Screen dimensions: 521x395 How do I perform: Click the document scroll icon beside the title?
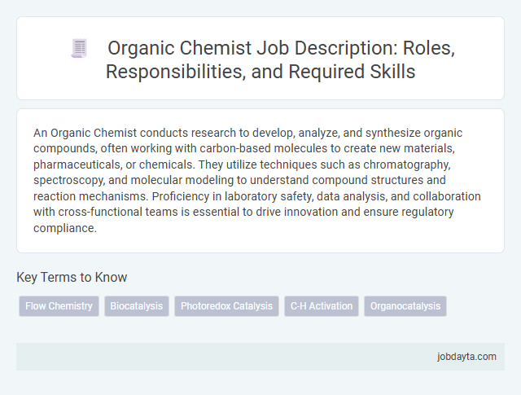(x=79, y=49)
